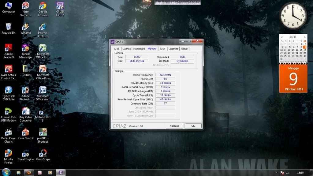Open the Recycle Bin
This screenshot has height=176, width=313.
point(8,28)
